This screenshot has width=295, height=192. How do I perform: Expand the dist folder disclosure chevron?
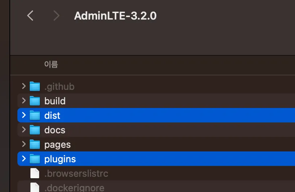[24, 115]
